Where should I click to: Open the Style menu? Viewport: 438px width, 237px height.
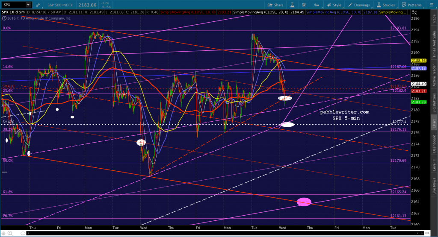(x=334, y=5)
